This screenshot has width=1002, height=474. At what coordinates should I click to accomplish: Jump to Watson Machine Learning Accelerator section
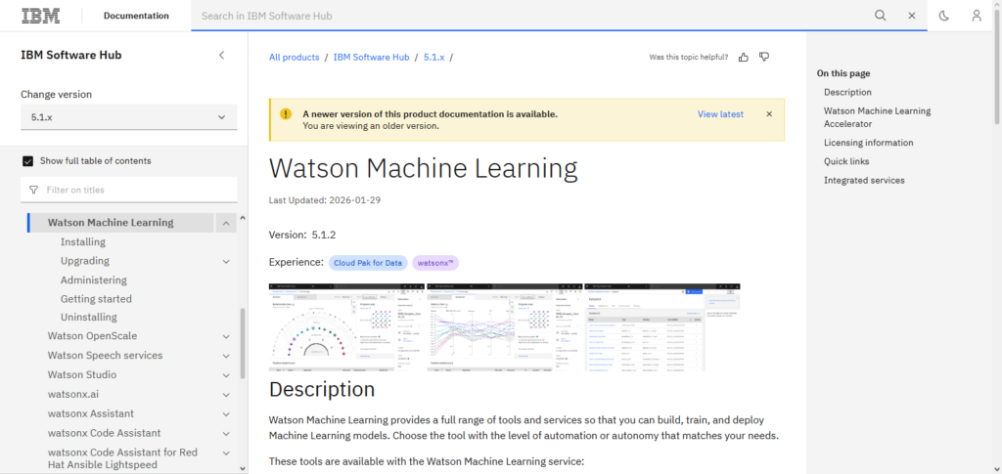[x=878, y=117]
